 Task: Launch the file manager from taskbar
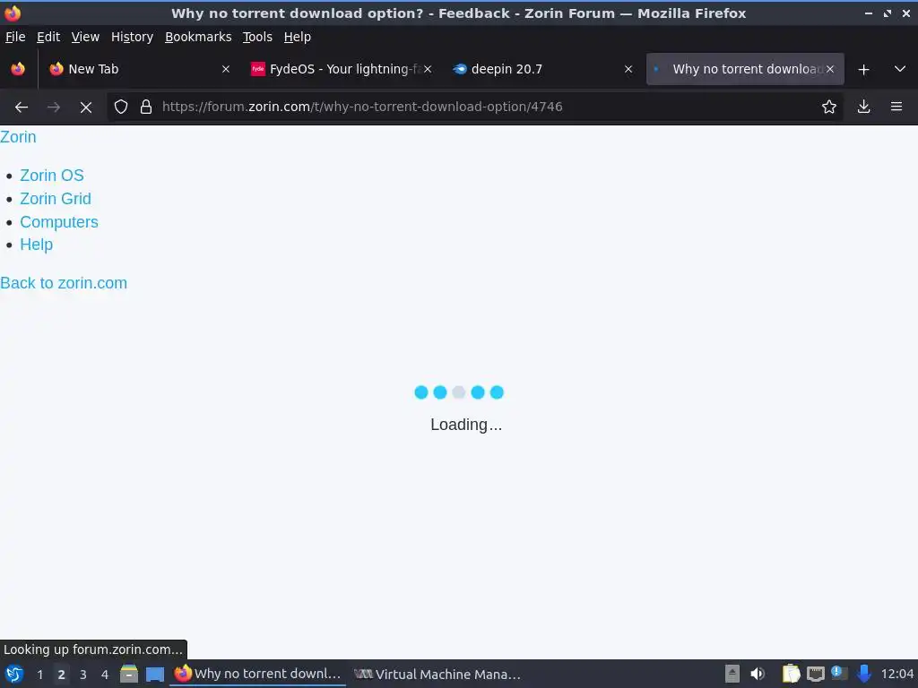pos(129,674)
